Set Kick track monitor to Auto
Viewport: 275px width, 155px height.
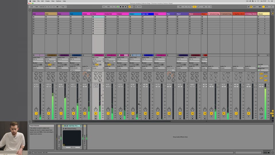pos(50,65)
